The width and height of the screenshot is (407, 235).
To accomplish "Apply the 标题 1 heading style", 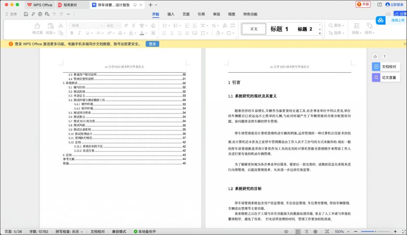I will pyautogui.click(x=279, y=29).
